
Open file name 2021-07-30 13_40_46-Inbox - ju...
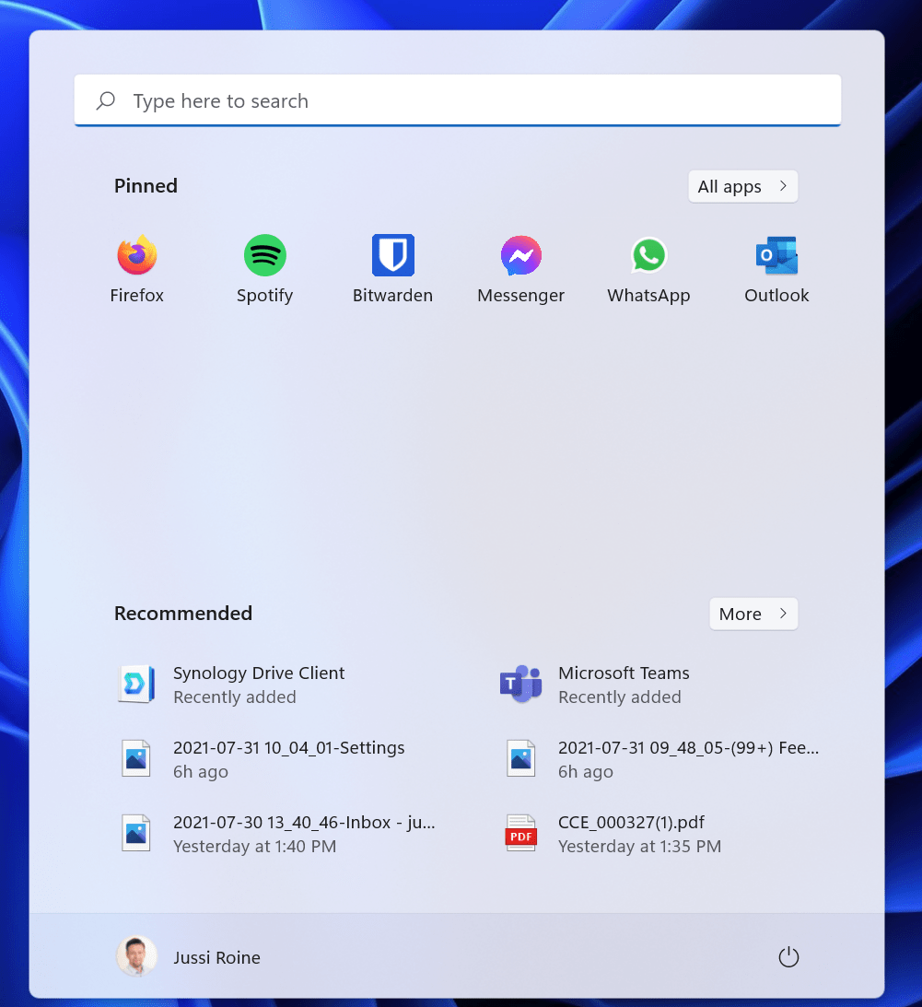pyautogui.click(x=304, y=822)
